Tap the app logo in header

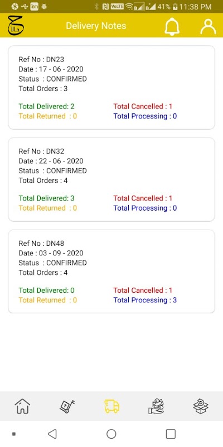(16, 26)
